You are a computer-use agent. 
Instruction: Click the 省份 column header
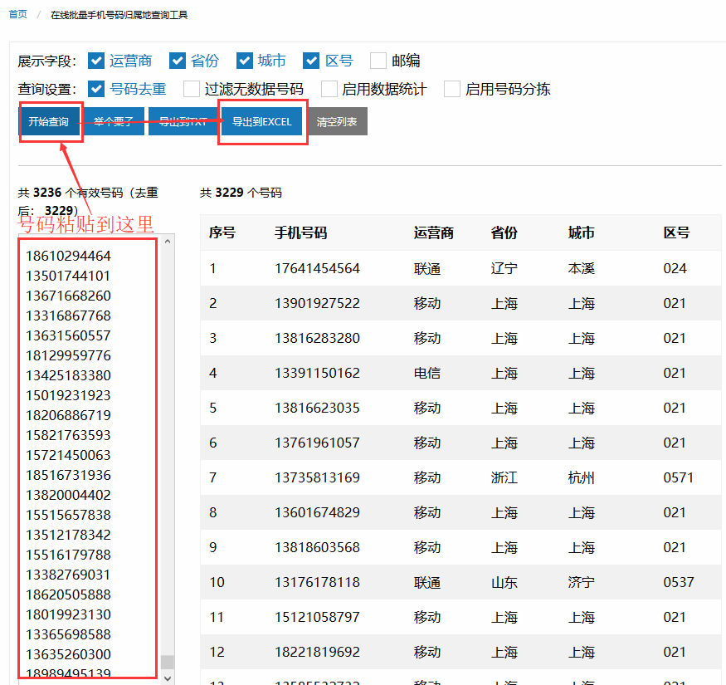click(504, 232)
